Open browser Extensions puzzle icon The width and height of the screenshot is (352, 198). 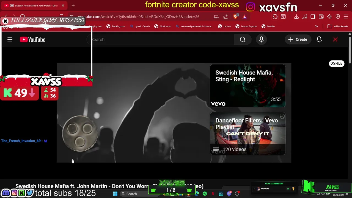coord(275,16)
